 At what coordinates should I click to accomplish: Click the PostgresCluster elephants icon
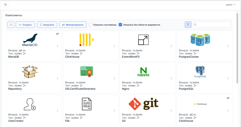point(200,40)
